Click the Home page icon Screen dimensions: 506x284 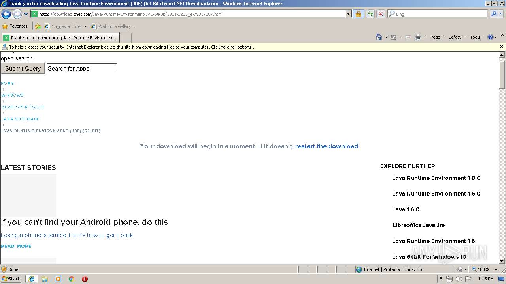point(379,37)
